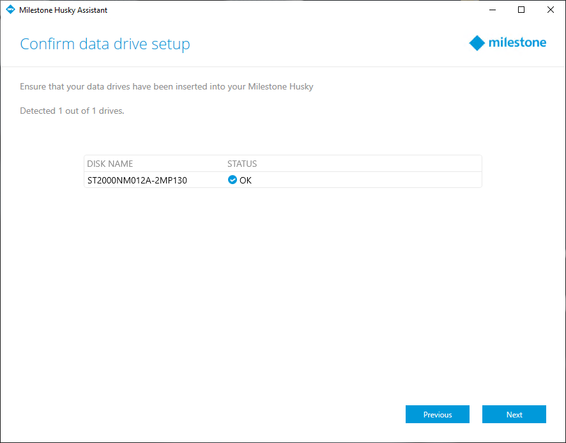Click the milestone wordmark text
The height and width of the screenshot is (443, 566).
pos(517,43)
